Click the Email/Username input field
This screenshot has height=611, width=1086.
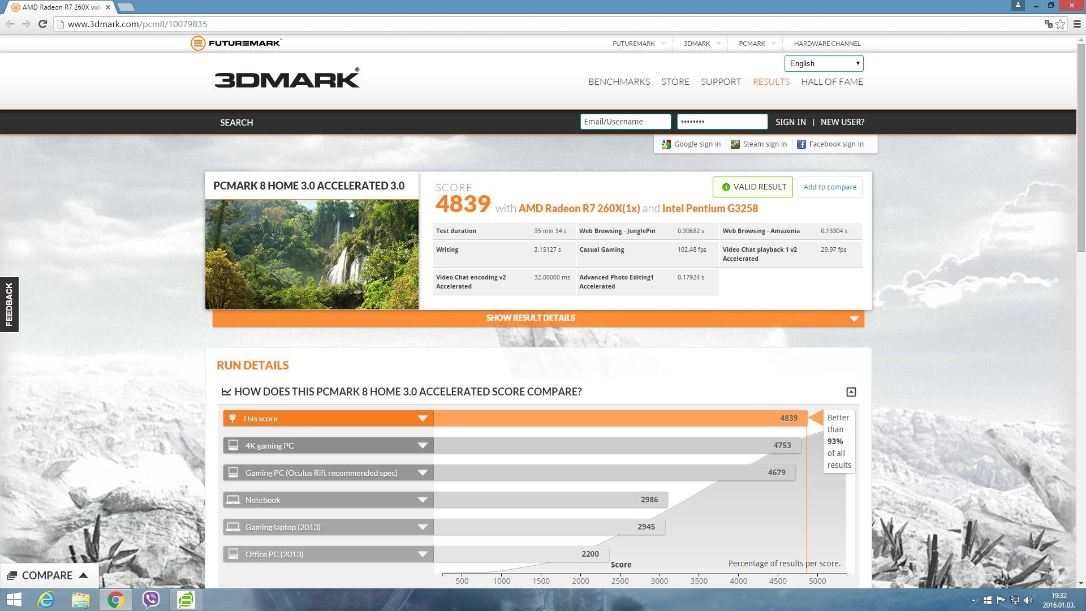tap(625, 122)
